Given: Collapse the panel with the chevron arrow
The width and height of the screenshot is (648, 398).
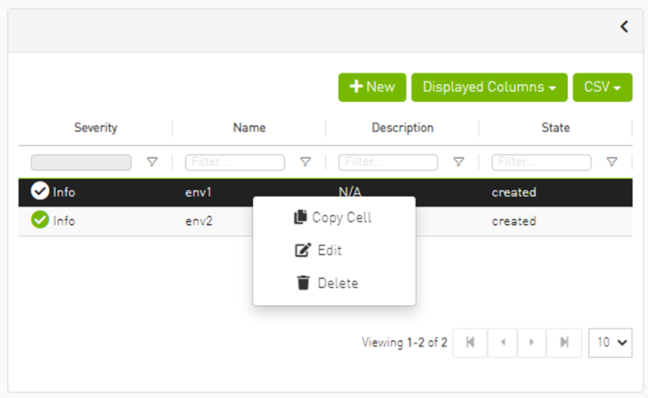Looking at the screenshot, I should click(x=624, y=27).
